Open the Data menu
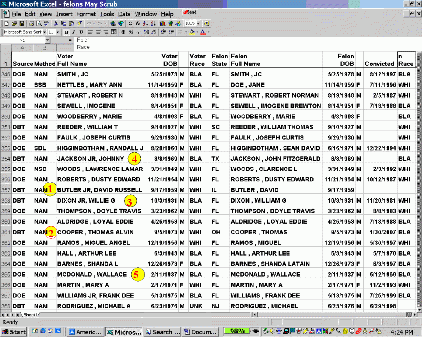This screenshot has width=422, height=337. click(124, 14)
